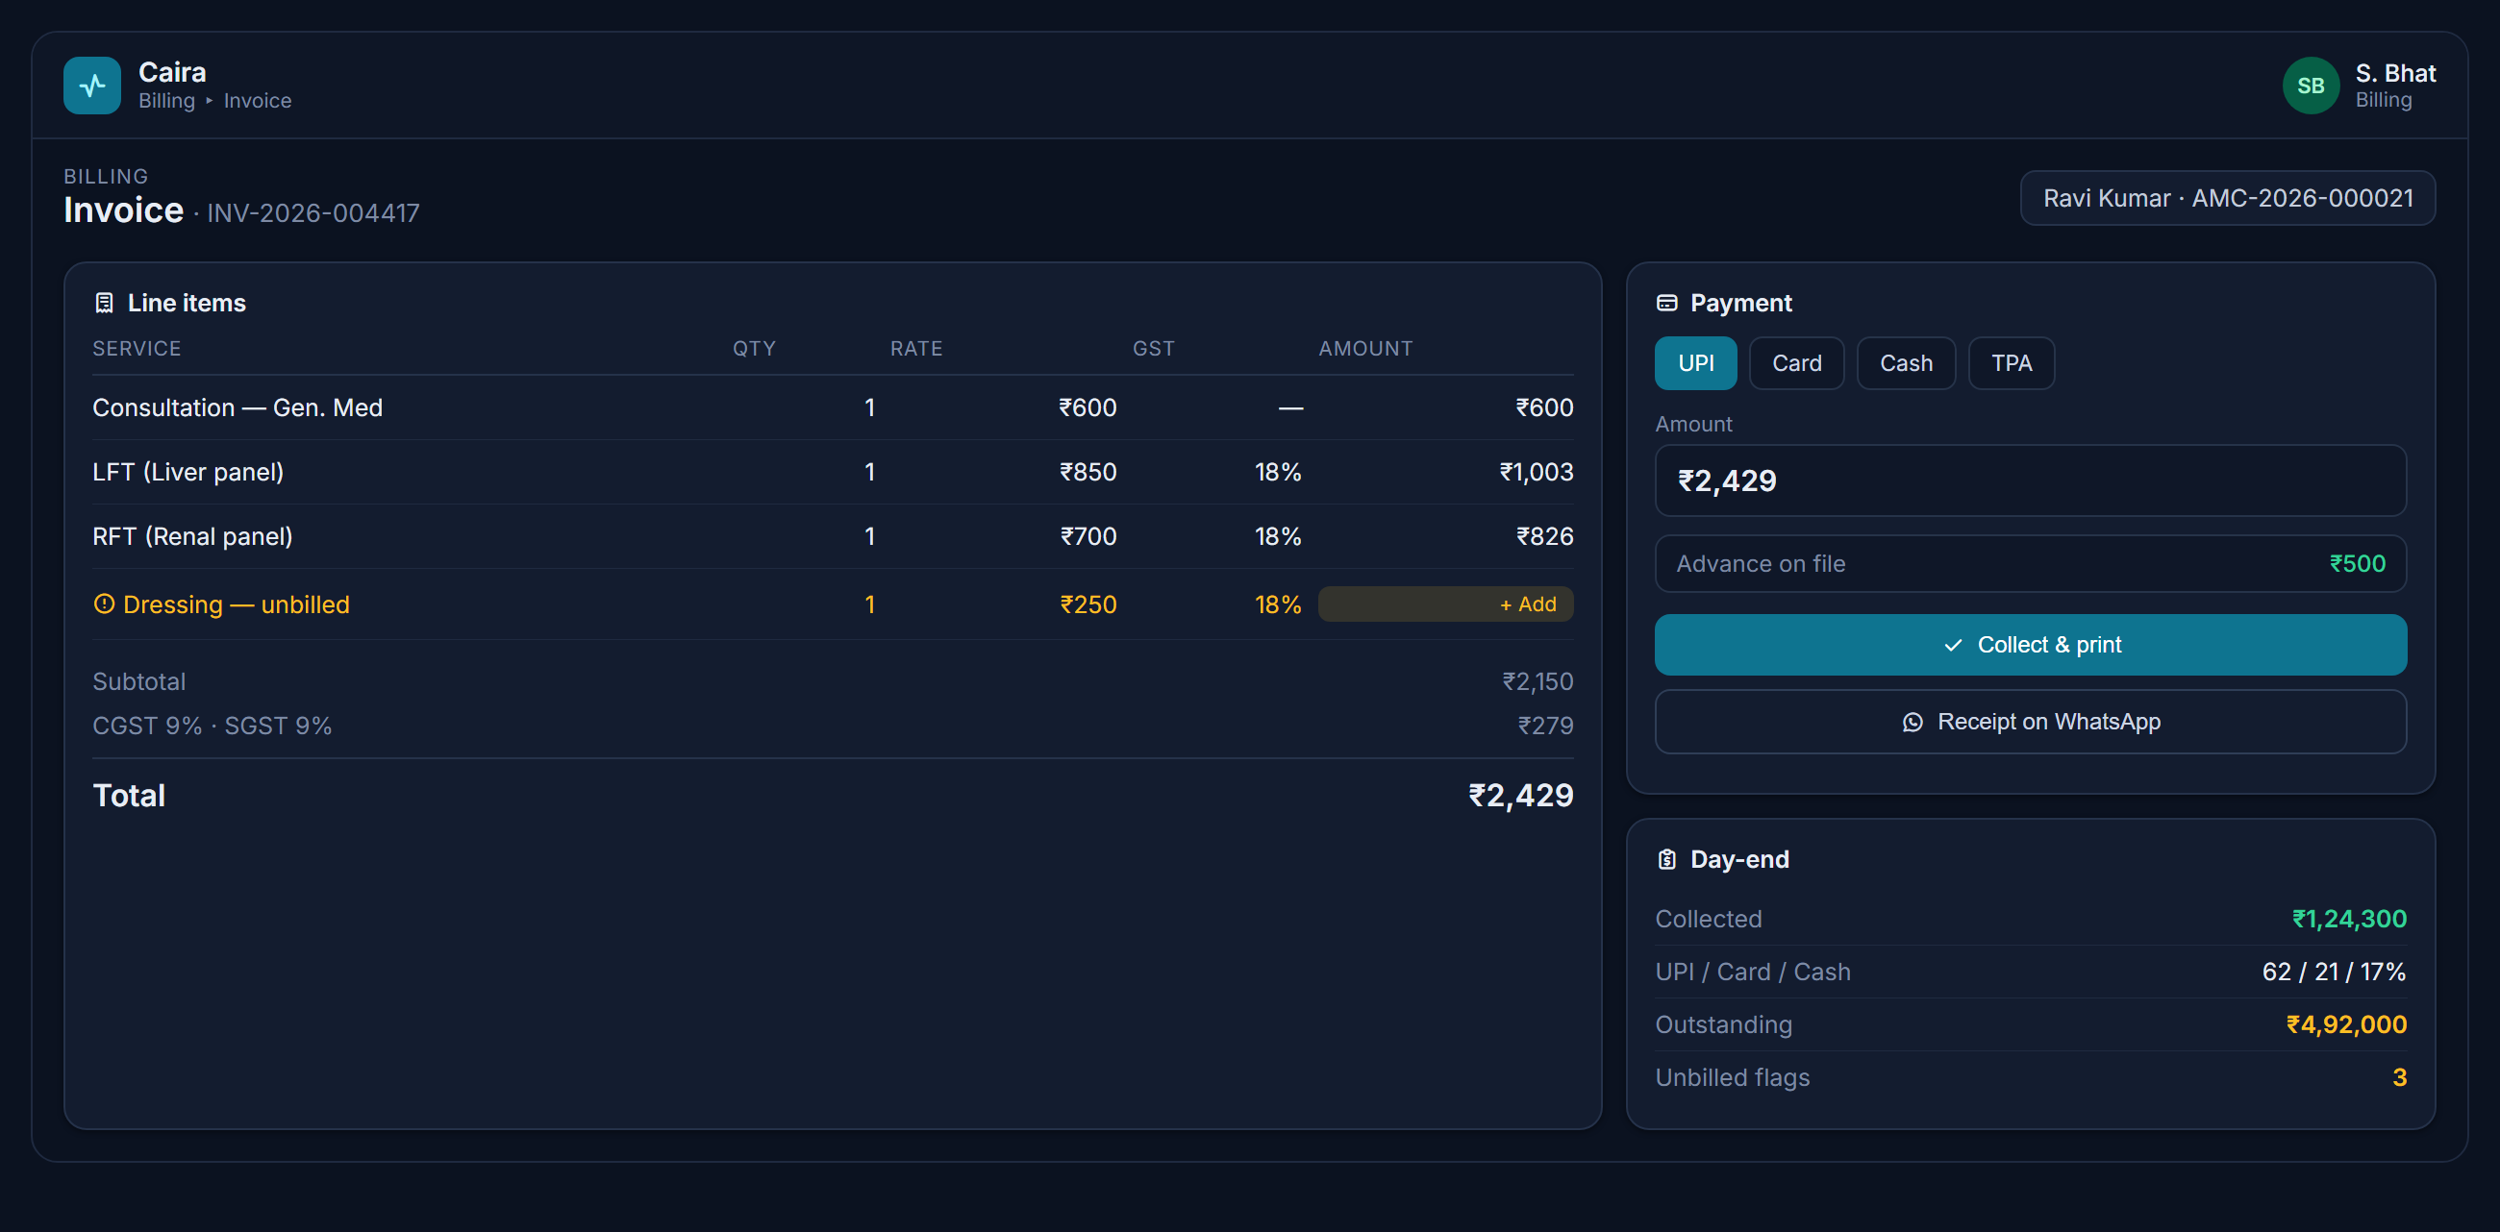Screen dimensions: 2500x1232
Task: Click the Dressing — unbilled label
Action: pos(236,604)
